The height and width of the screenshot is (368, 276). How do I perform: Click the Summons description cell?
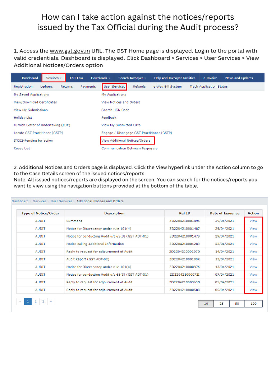(x=114, y=221)
